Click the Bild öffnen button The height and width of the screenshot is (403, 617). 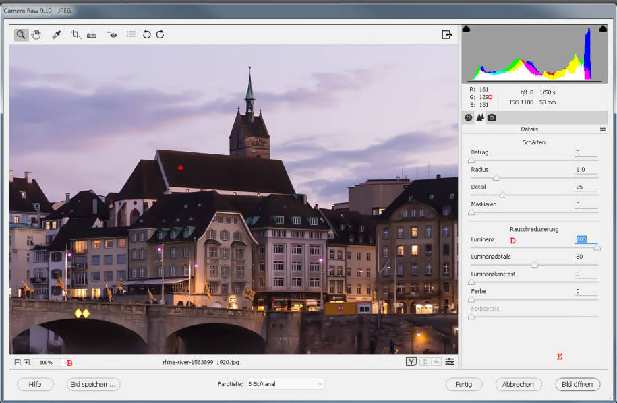pos(577,384)
